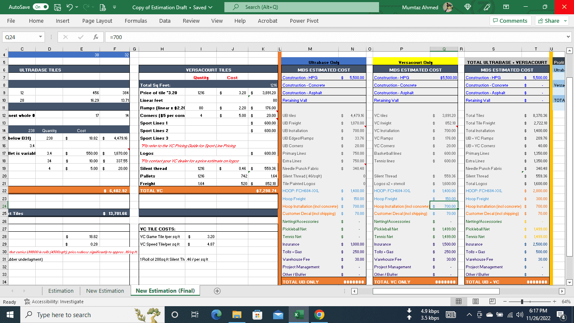Click the zoom slider handle
The height and width of the screenshot is (323, 574).
pos(522,302)
